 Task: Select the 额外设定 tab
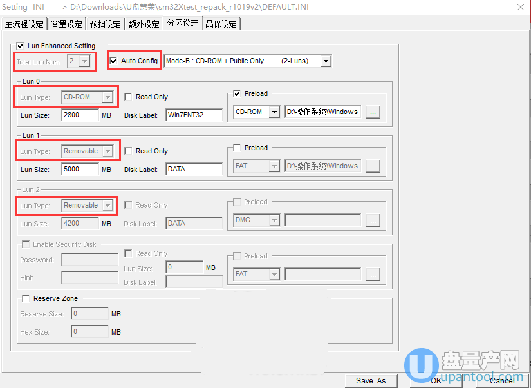tap(144, 24)
